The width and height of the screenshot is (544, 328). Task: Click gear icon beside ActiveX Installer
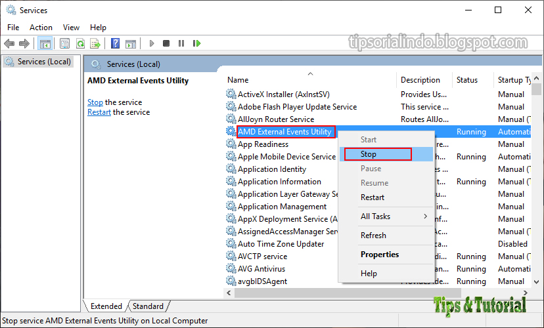[231, 94]
